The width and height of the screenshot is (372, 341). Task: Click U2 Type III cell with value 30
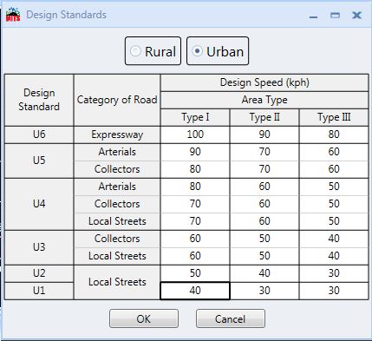tap(334, 273)
